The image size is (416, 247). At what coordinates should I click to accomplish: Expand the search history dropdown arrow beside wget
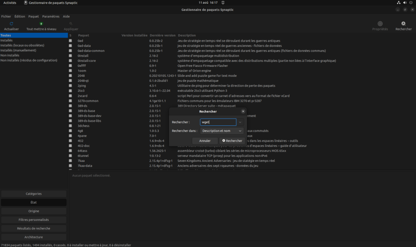click(240, 122)
